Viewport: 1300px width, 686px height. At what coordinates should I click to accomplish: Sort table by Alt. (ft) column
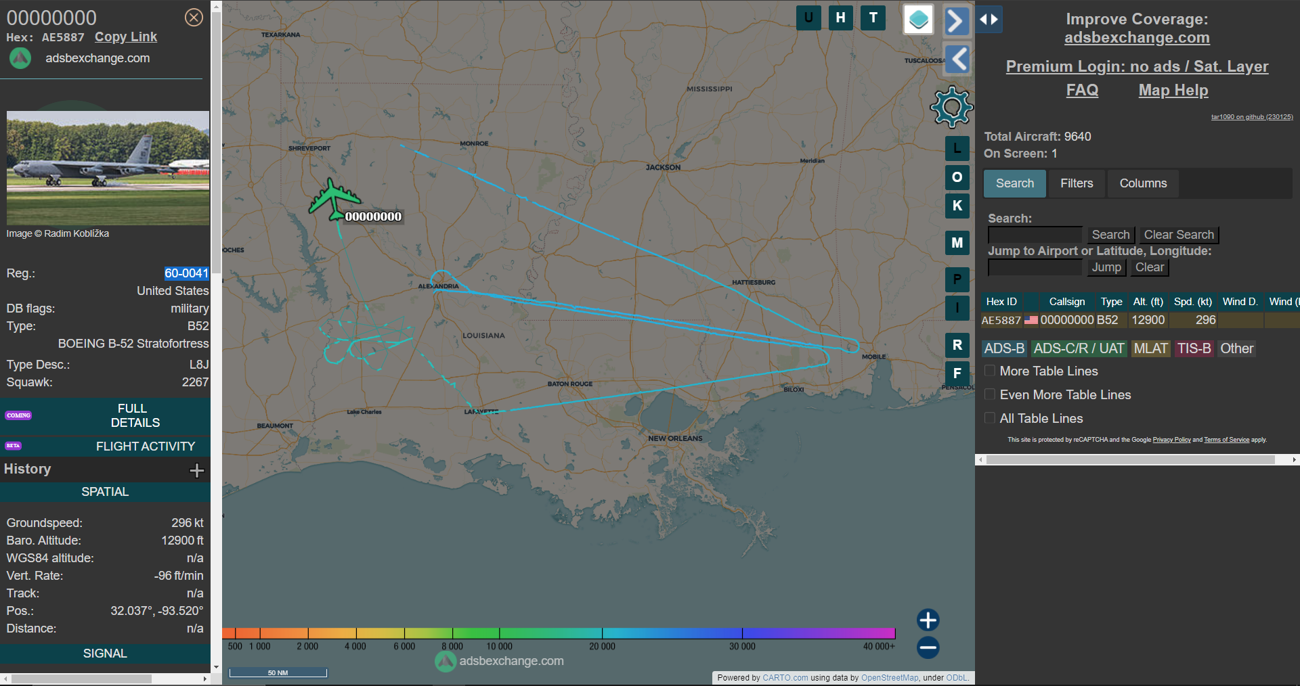tap(1148, 302)
